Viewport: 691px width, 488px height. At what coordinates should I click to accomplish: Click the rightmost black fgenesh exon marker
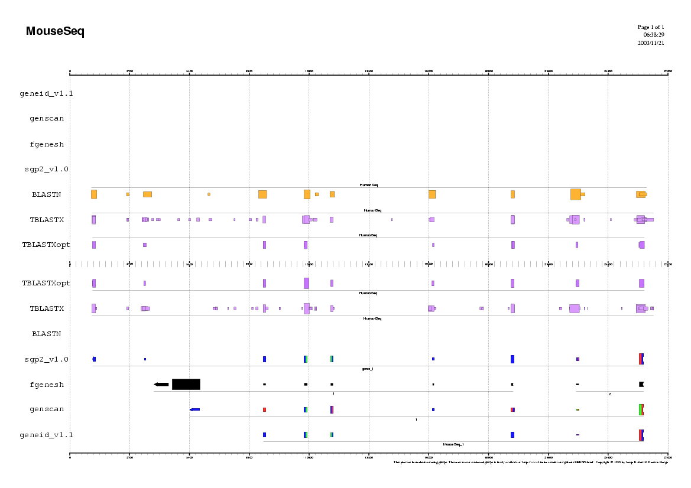pos(641,385)
